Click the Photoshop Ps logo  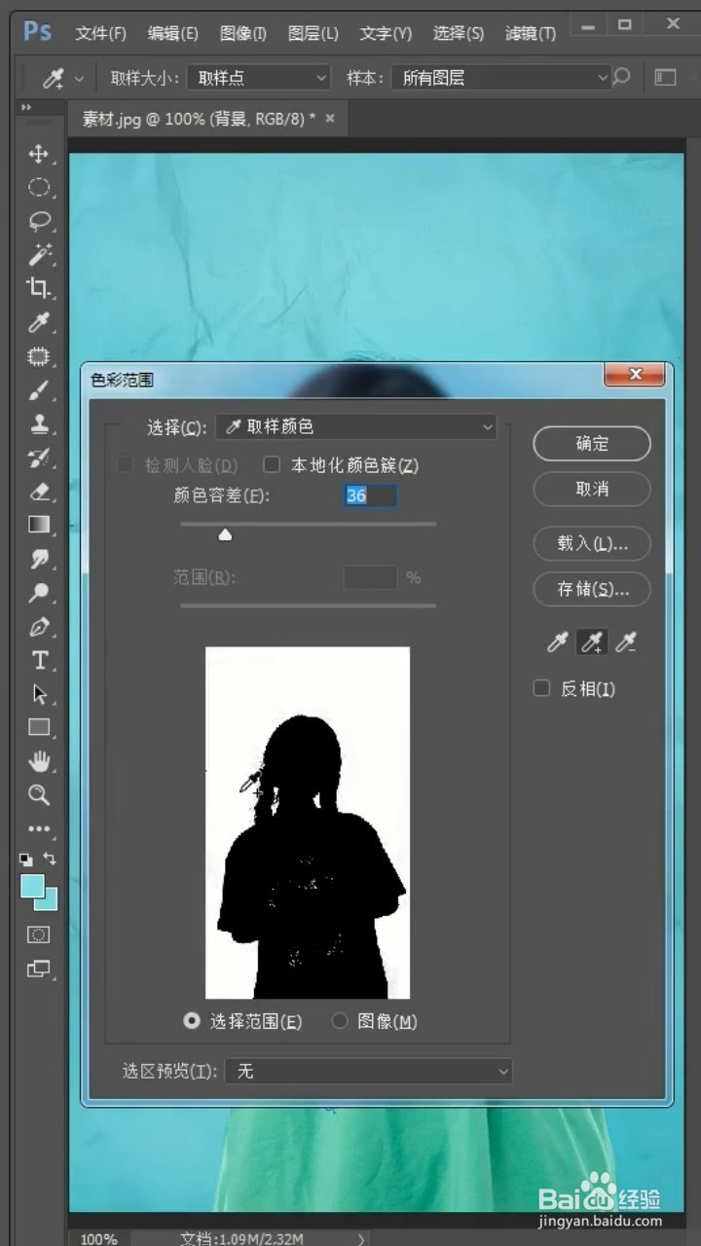point(37,31)
